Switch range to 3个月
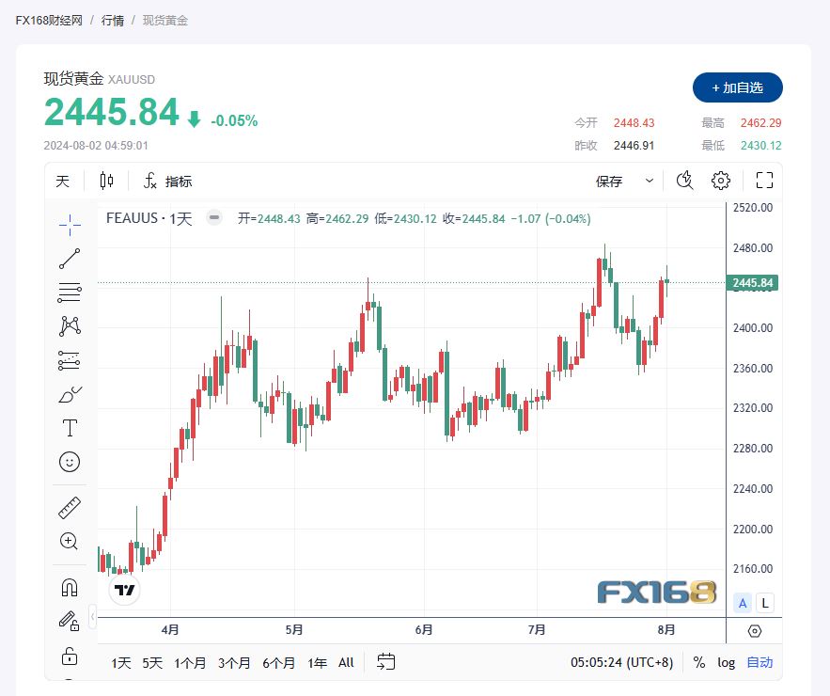 point(234,663)
